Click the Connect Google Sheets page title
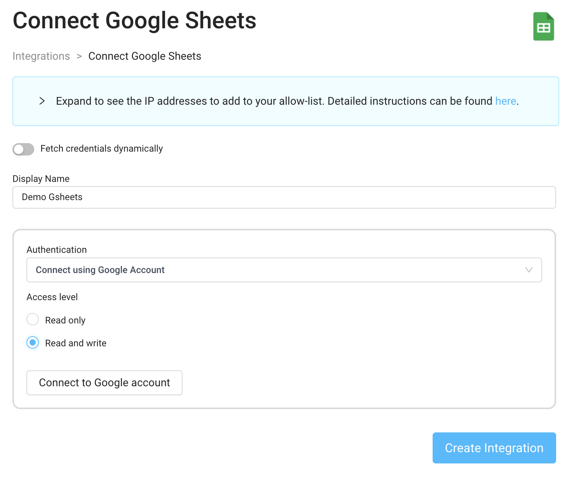Screen dimensions: 567x477 pyautogui.click(x=134, y=21)
